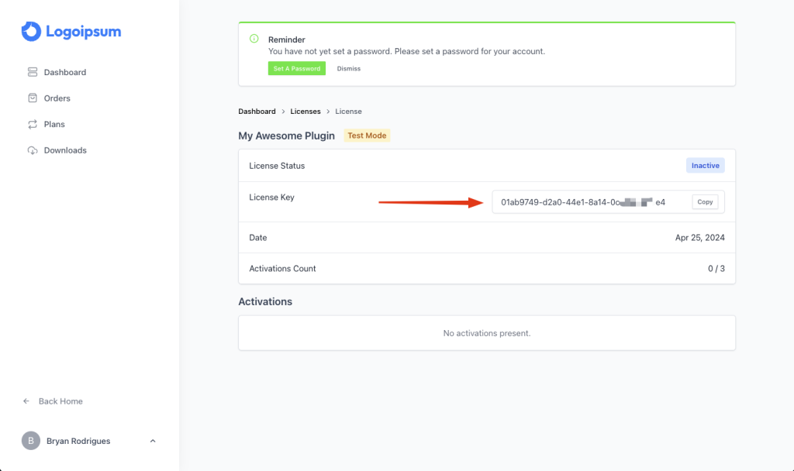Click the Bryan Rodrigues avatar circle

(30, 441)
